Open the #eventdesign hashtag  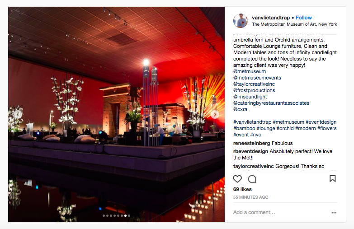click(x=321, y=122)
